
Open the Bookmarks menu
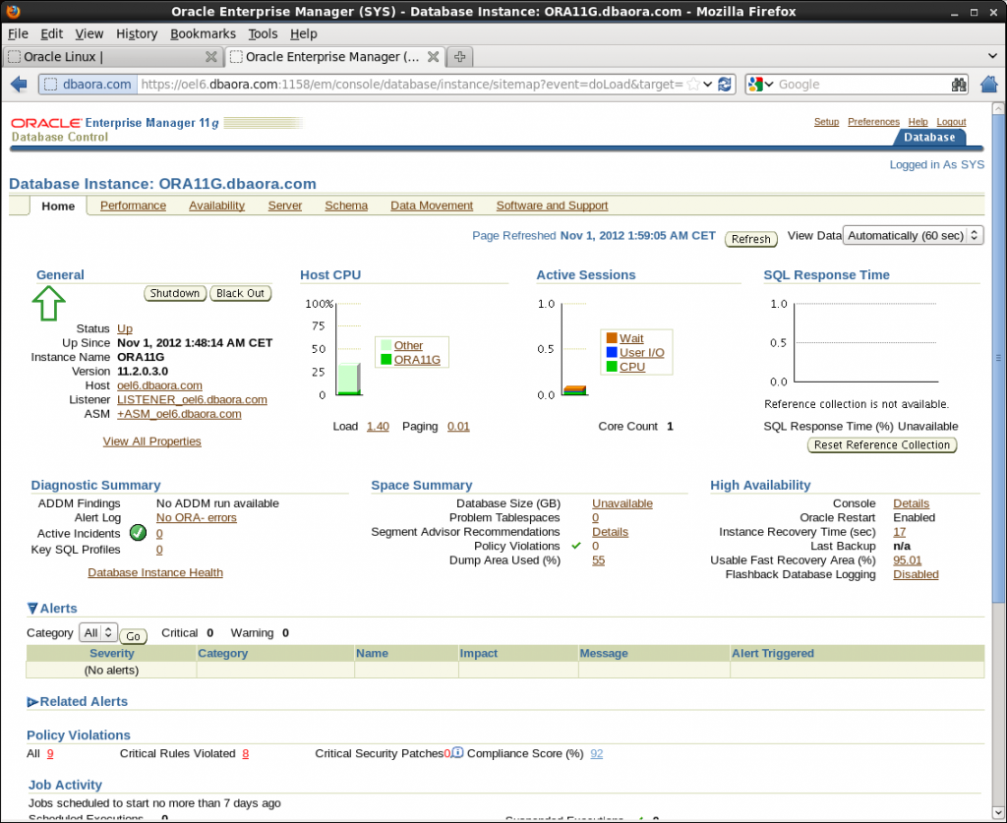tap(203, 32)
